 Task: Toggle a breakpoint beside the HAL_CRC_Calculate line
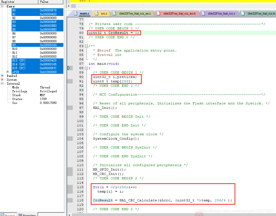pos(70,200)
